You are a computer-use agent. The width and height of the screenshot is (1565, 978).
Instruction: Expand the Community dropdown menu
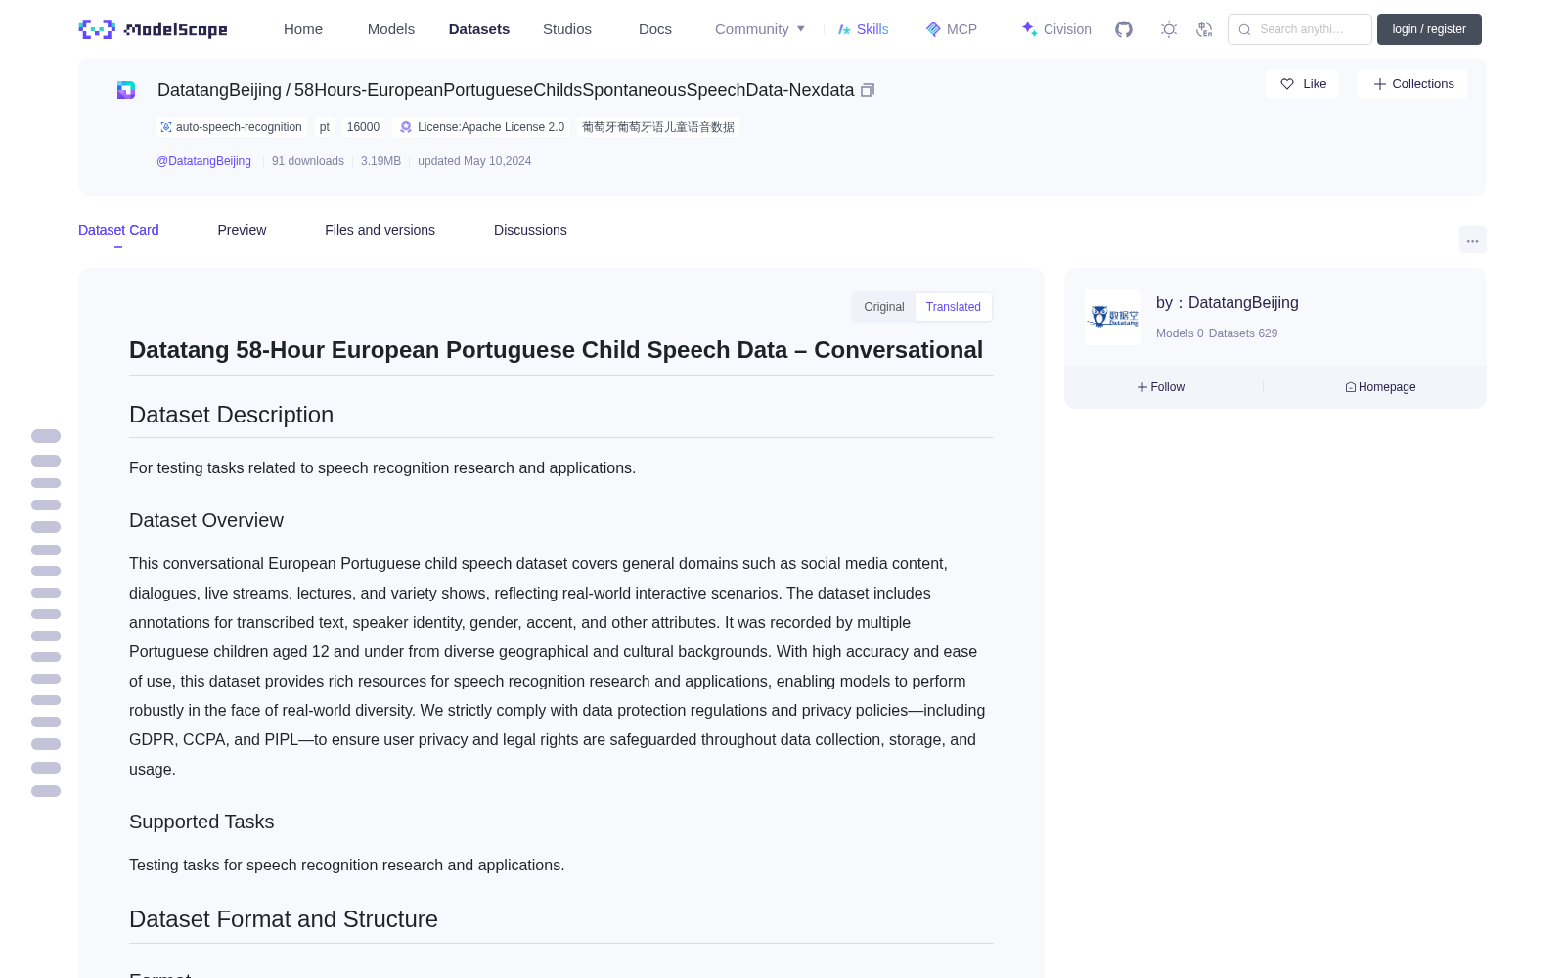point(760,29)
